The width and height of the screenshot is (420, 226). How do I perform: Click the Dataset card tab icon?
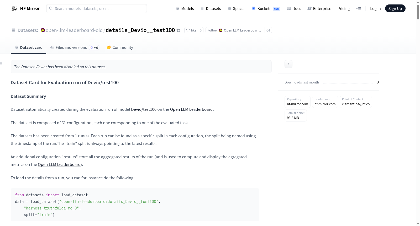point(17,47)
